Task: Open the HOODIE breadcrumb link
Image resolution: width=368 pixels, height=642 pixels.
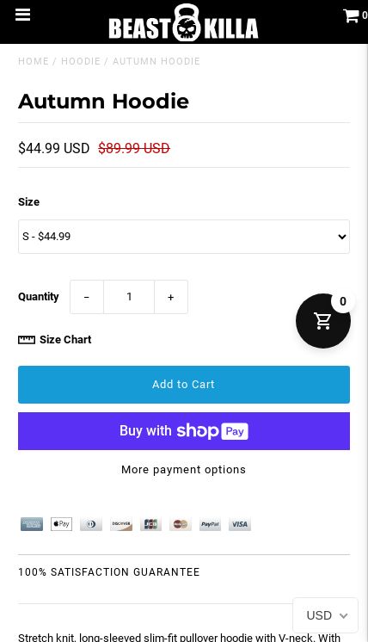Action: pos(81,61)
